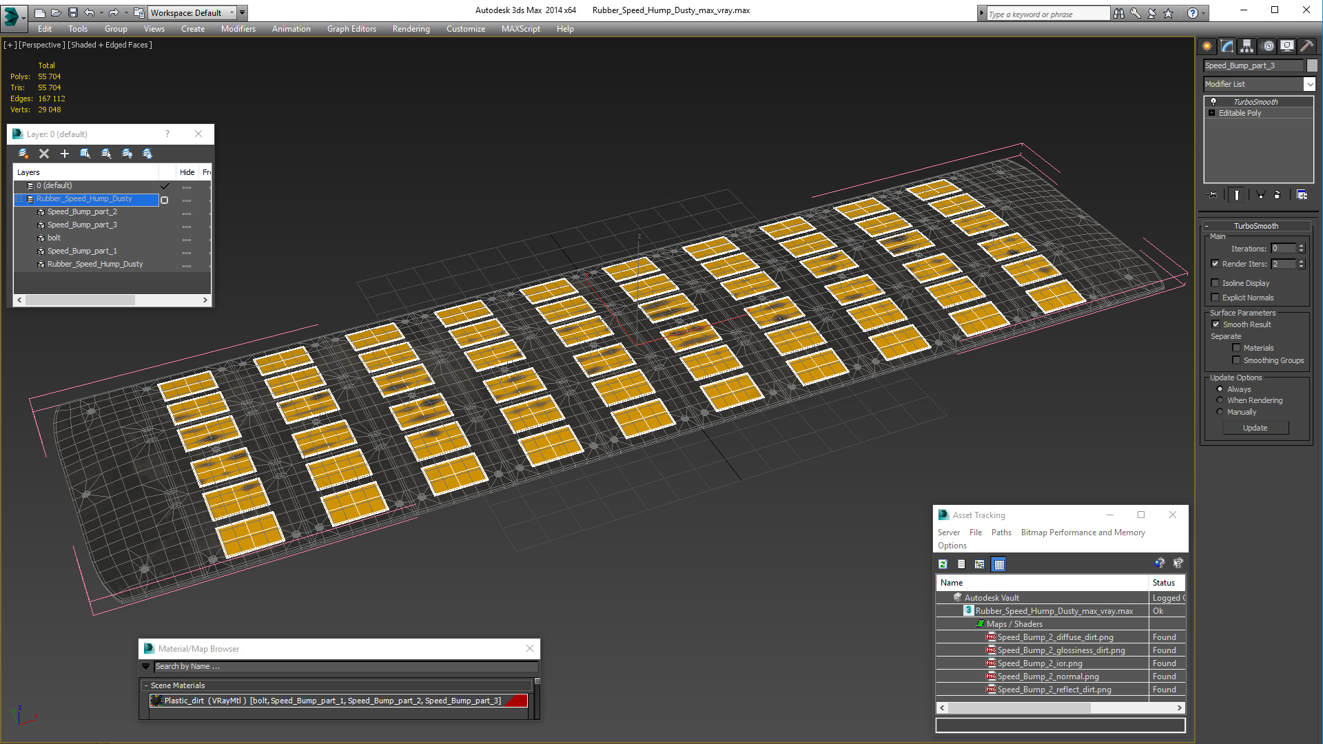Click Refresh icon in Asset Tracking toolbar

pos(943,564)
